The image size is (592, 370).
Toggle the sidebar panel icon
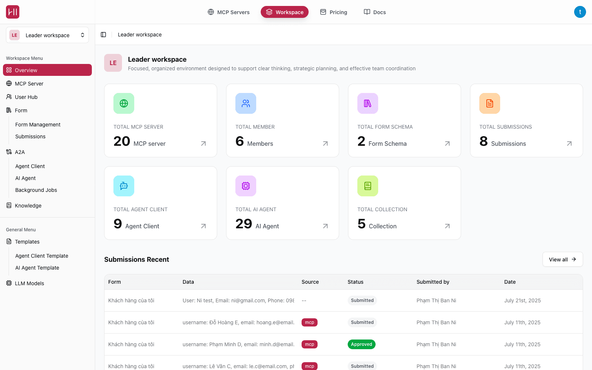pyautogui.click(x=103, y=35)
